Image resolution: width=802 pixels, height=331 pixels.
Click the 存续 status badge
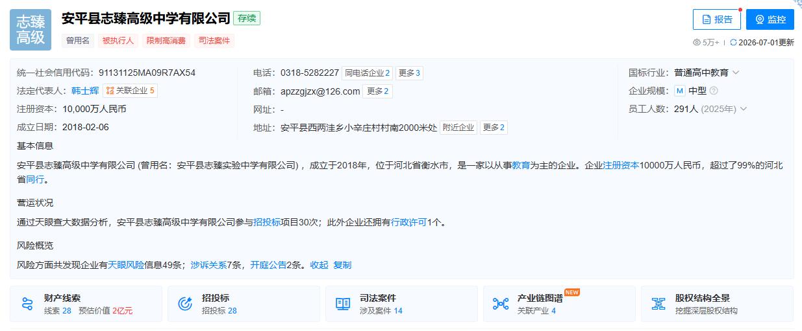pyautogui.click(x=247, y=18)
